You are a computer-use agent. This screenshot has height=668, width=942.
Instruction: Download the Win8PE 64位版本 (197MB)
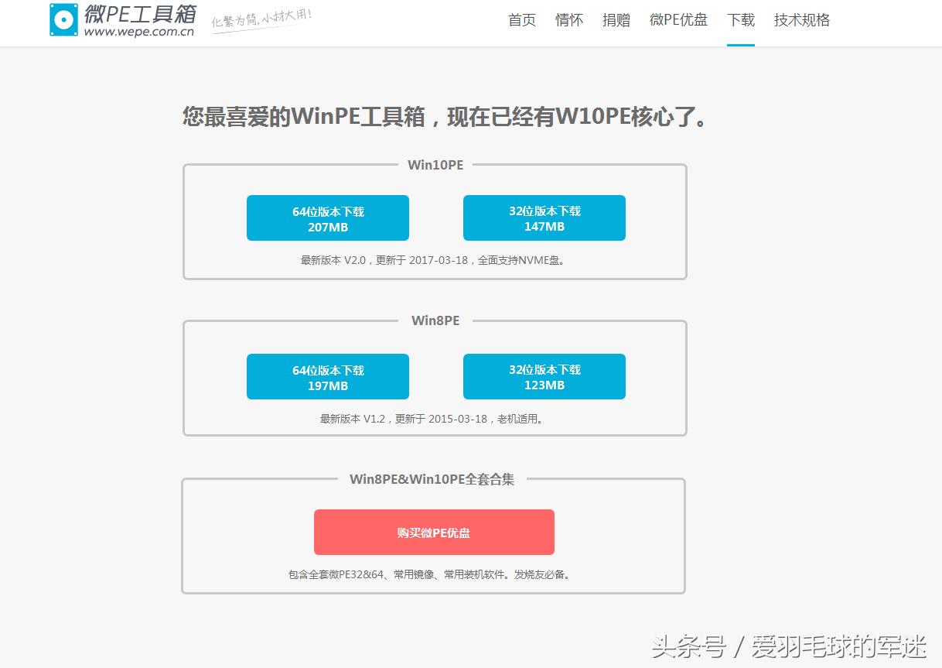327,376
